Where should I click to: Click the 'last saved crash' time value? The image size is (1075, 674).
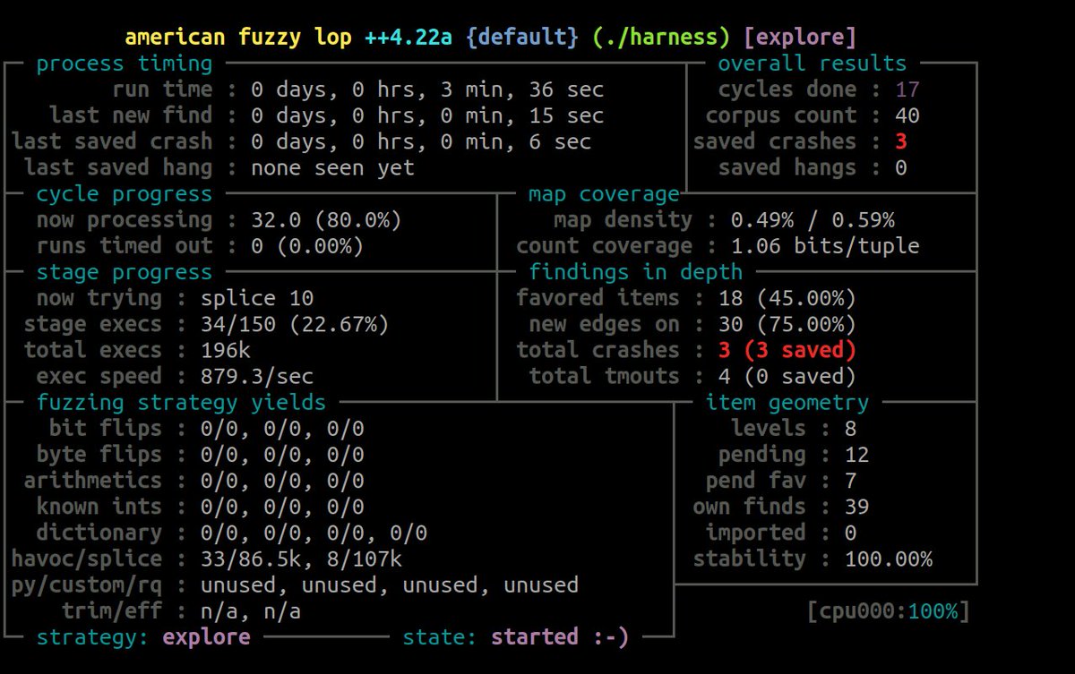point(421,141)
